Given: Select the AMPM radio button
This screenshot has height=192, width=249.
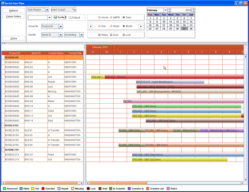Looking at the screenshot, I should tap(111, 17).
